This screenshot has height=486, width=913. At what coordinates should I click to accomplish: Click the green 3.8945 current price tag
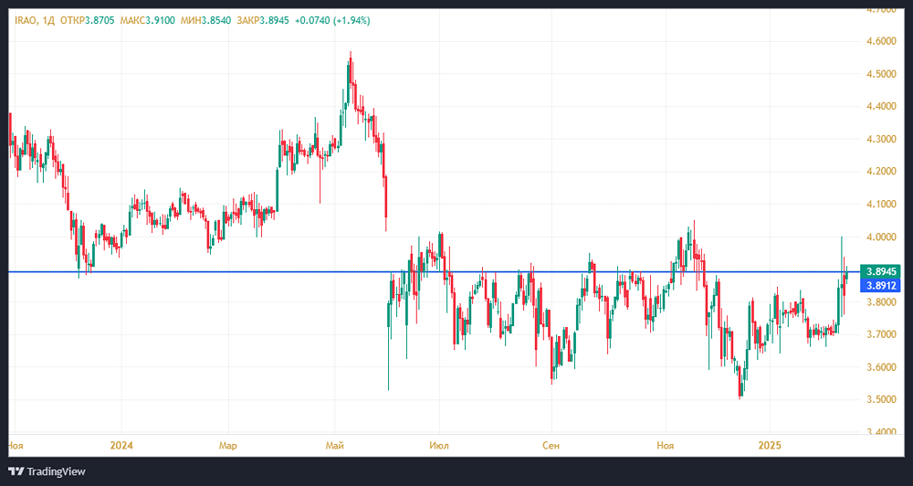[882, 272]
